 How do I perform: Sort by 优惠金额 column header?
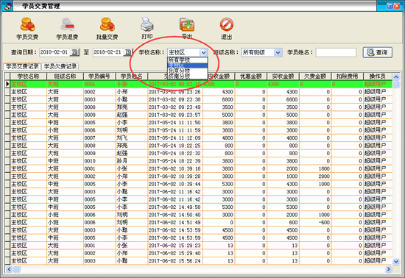[x=251, y=76]
